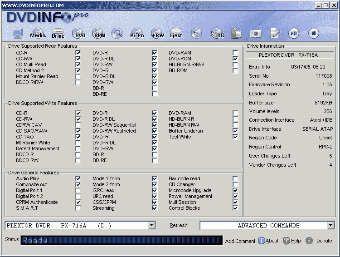Click the stop round toolbar button
The height and width of the screenshot is (257, 340).
pos(313,33)
